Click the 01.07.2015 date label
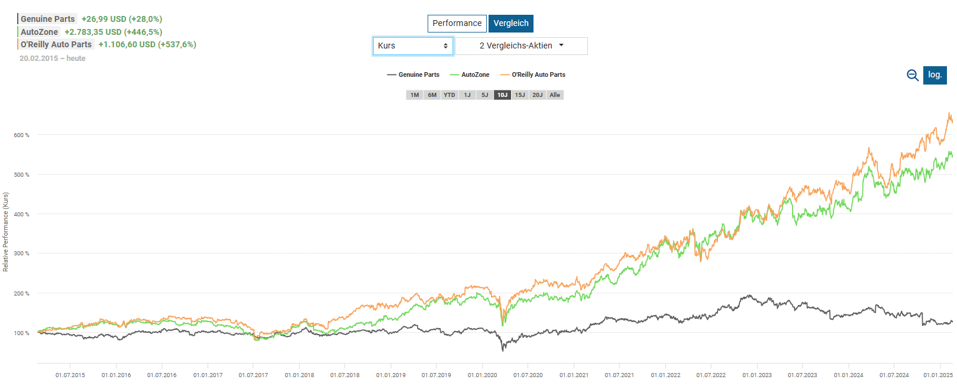The width and height of the screenshot is (957, 386). 70,375
